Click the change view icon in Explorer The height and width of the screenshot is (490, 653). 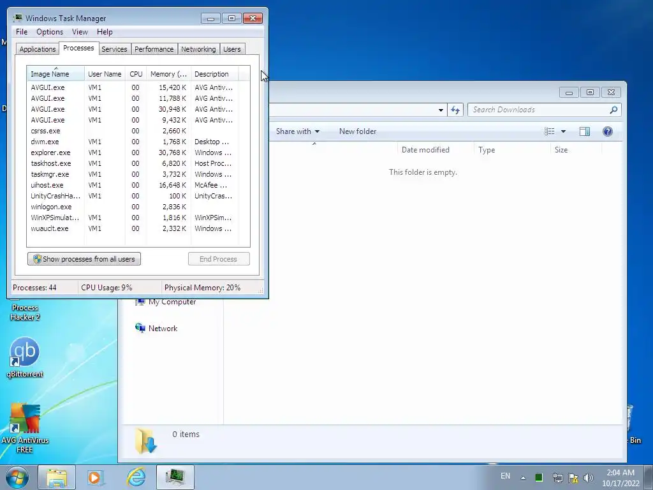[x=550, y=131]
